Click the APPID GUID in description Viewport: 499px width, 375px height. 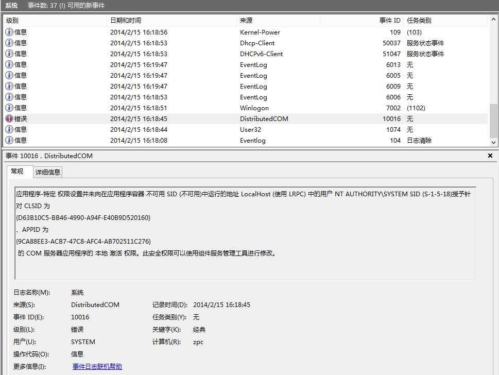pos(83,241)
